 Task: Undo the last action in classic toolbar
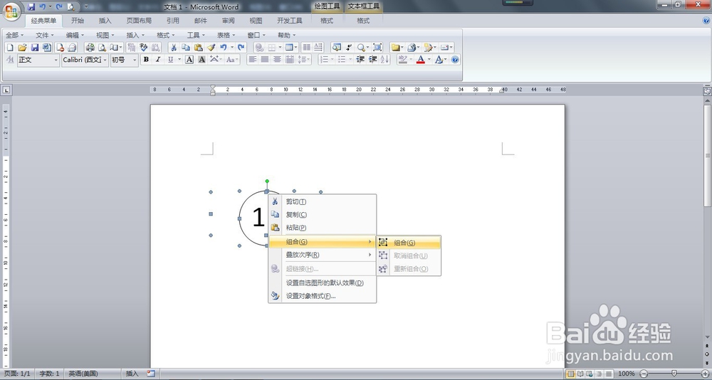click(224, 47)
